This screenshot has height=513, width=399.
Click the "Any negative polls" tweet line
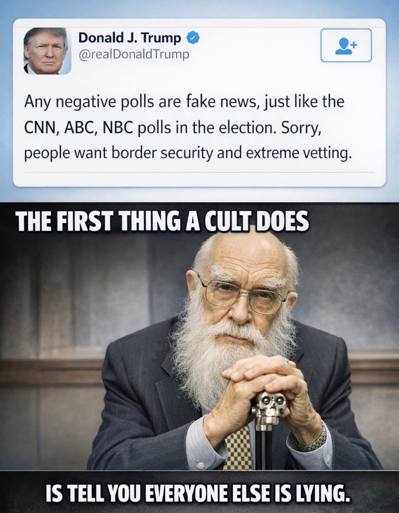(184, 102)
